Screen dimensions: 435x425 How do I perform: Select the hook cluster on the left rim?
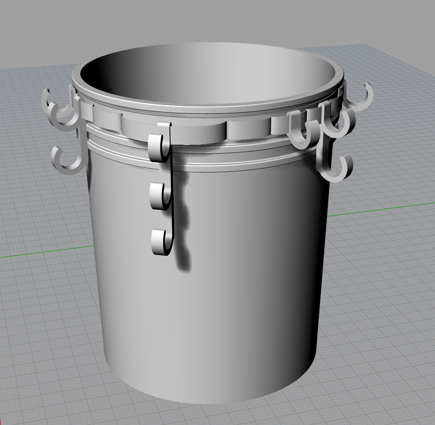(66, 130)
